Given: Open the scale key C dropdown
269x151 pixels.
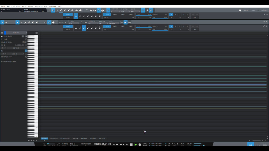Looking at the screenshot, I should click(x=3, y=48).
